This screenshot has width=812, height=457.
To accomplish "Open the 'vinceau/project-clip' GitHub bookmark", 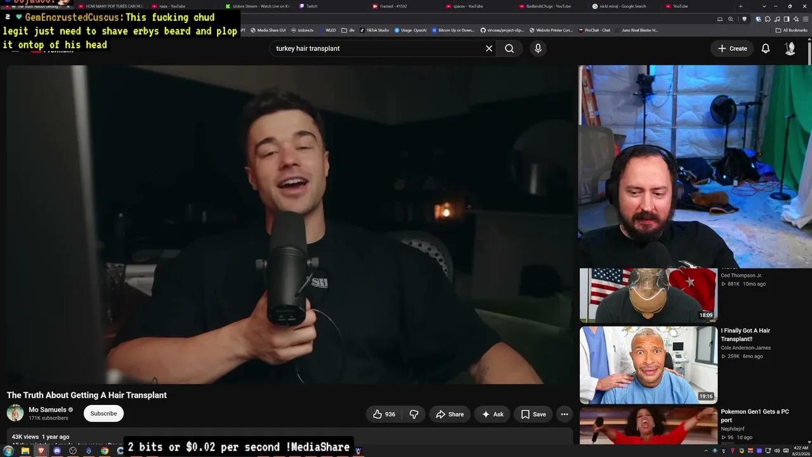I will 502,30.
